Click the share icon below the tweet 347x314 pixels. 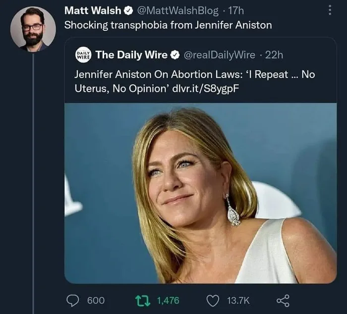coord(282,300)
